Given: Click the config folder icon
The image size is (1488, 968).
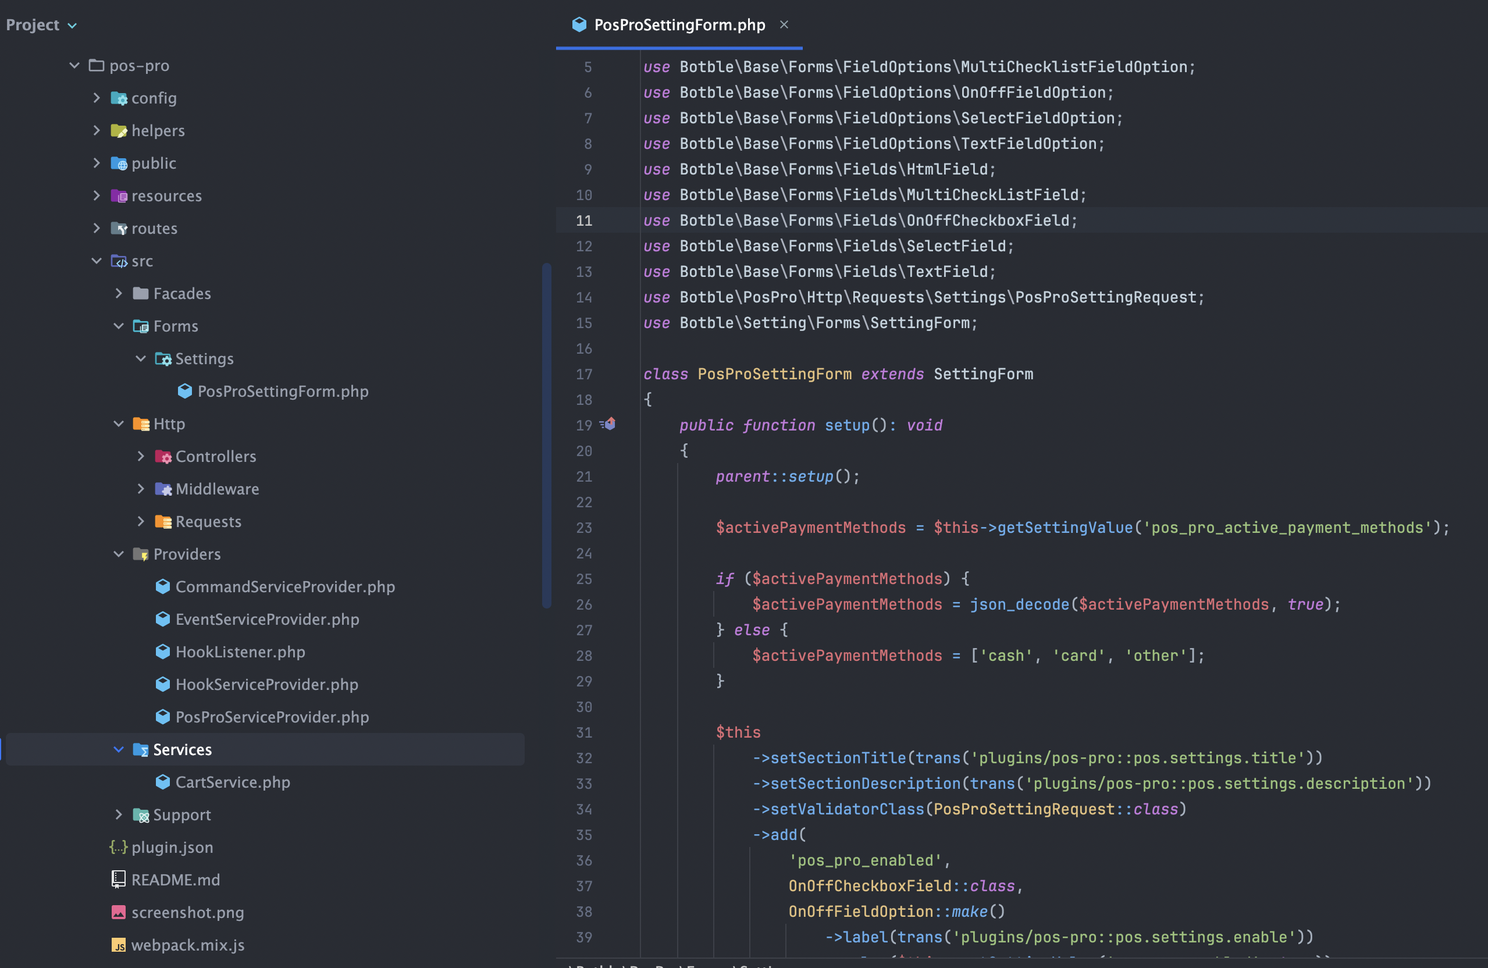Looking at the screenshot, I should pyautogui.click(x=119, y=98).
